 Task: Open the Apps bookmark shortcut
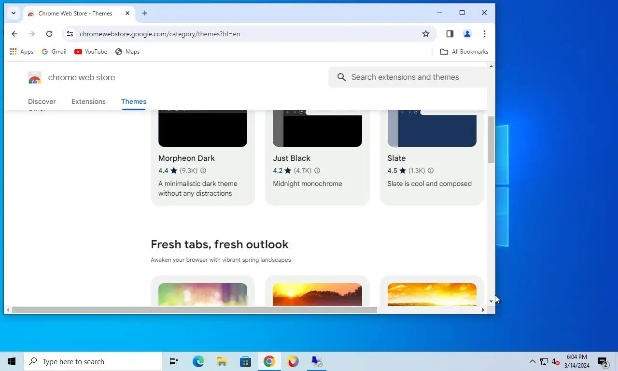22,52
